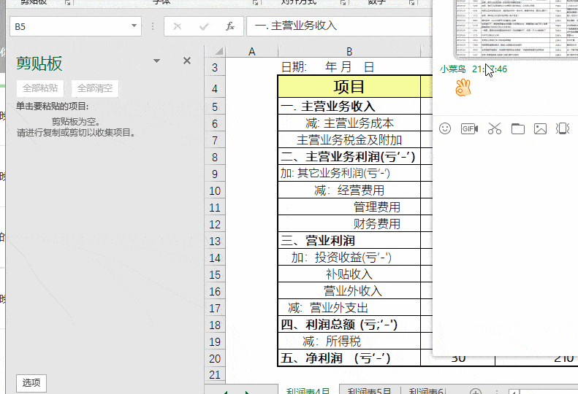Click the 全部粘贴 button
This screenshot has height=394, width=578.
click(40, 88)
